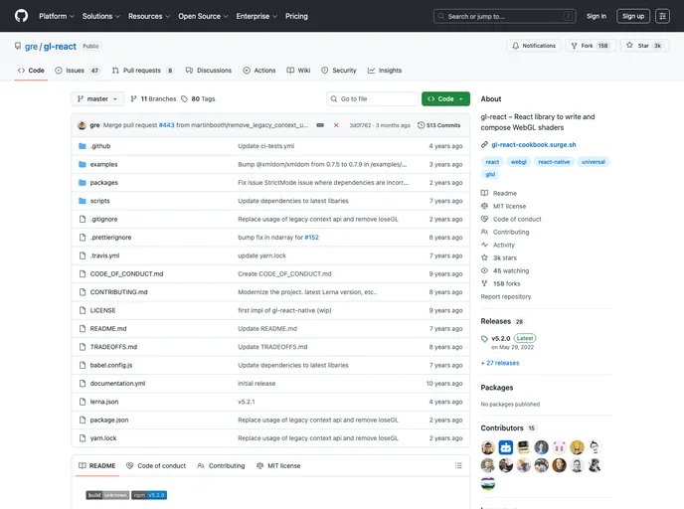Viewport: 684px width, 509px height.
Task: Select the webgl topic tag
Action: [x=519, y=161]
